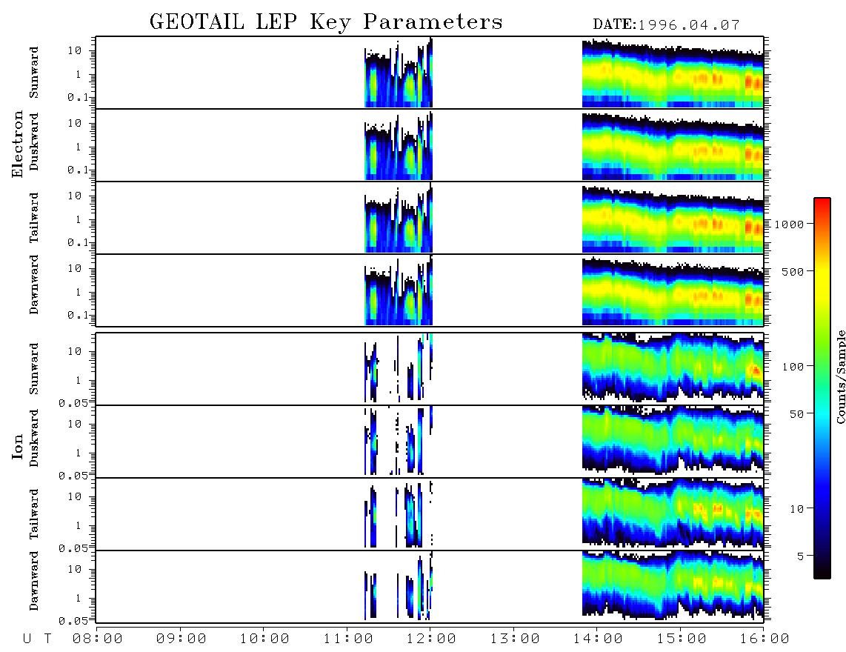Click the 11:00 time tick label
The image size is (846, 652).
[348, 639]
